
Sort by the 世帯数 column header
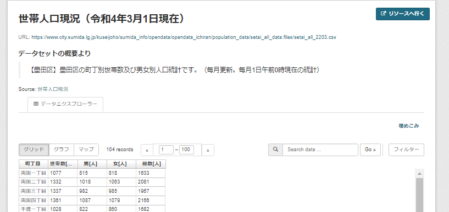pyautogui.click(x=63, y=164)
